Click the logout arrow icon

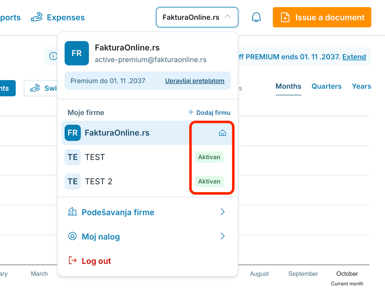tap(73, 260)
